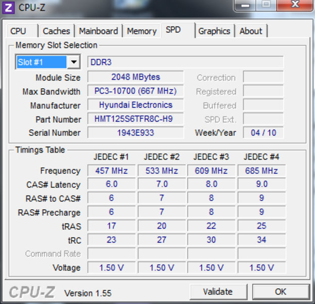Select the SPD tab
The width and height of the screenshot is (315, 304).
[x=178, y=30]
